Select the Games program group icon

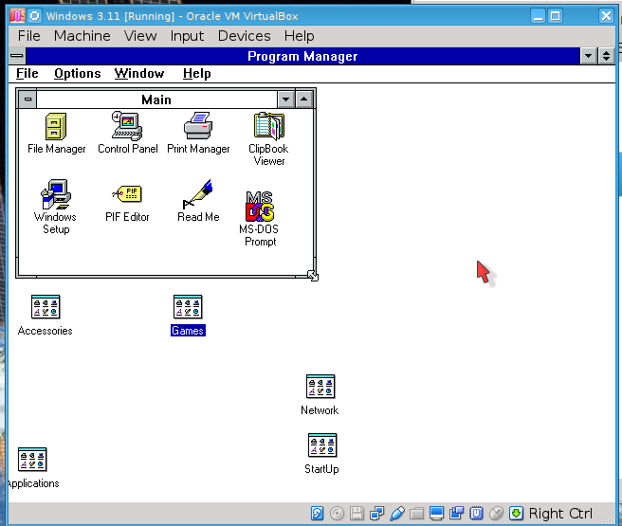point(188,307)
